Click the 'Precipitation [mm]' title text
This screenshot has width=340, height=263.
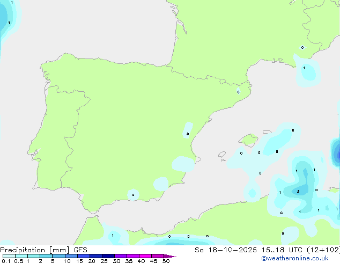35,250
